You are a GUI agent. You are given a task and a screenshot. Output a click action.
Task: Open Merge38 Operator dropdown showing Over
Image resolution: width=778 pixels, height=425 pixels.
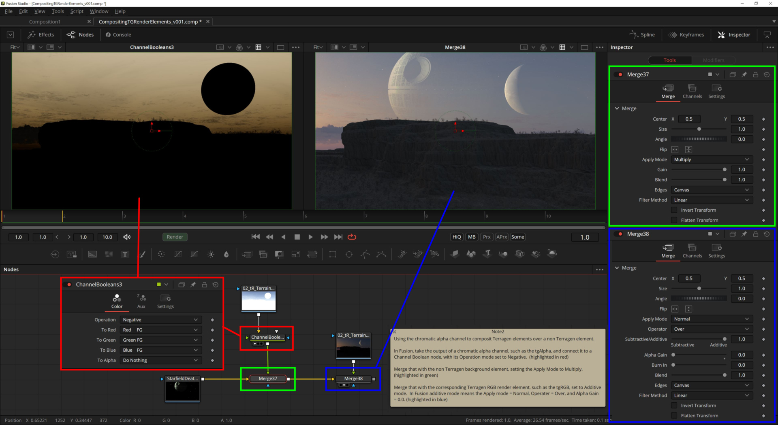coord(712,329)
